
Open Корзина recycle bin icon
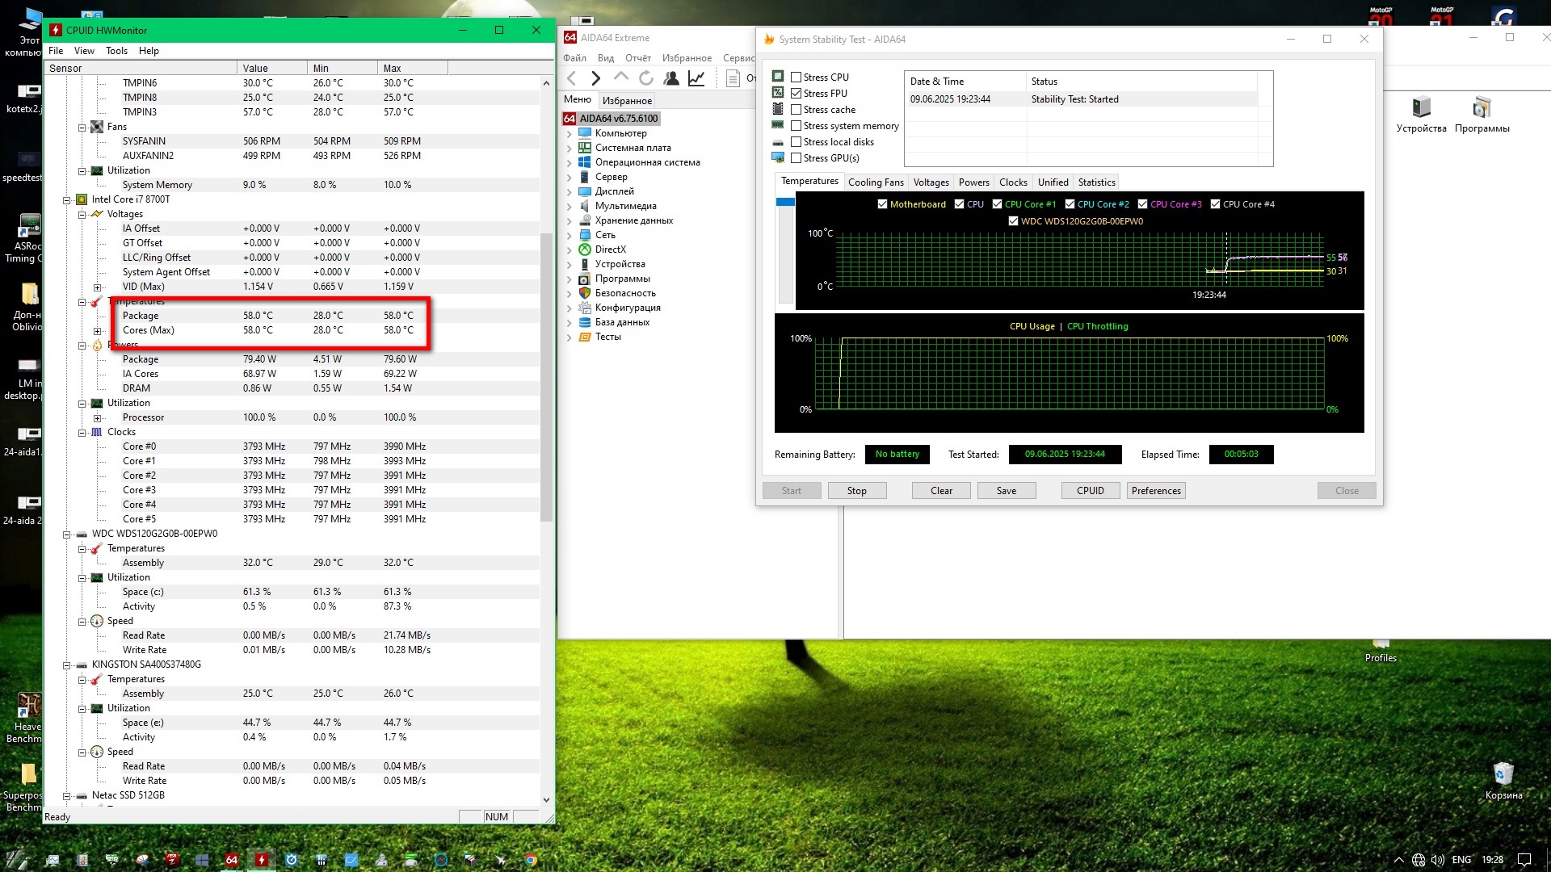point(1503,774)
